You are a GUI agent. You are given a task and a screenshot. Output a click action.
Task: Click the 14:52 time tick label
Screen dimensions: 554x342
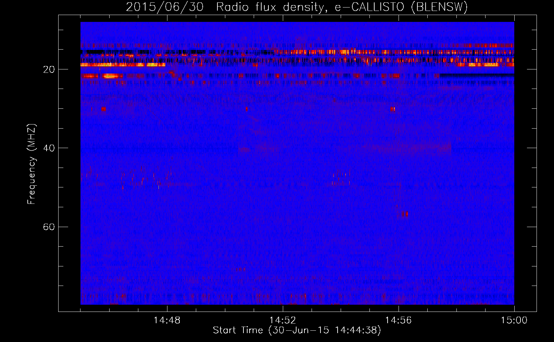283,320
